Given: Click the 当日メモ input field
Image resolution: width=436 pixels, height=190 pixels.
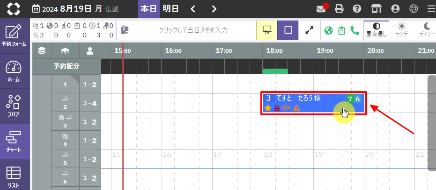Looking at the screenshot, I should coord(193,30).
